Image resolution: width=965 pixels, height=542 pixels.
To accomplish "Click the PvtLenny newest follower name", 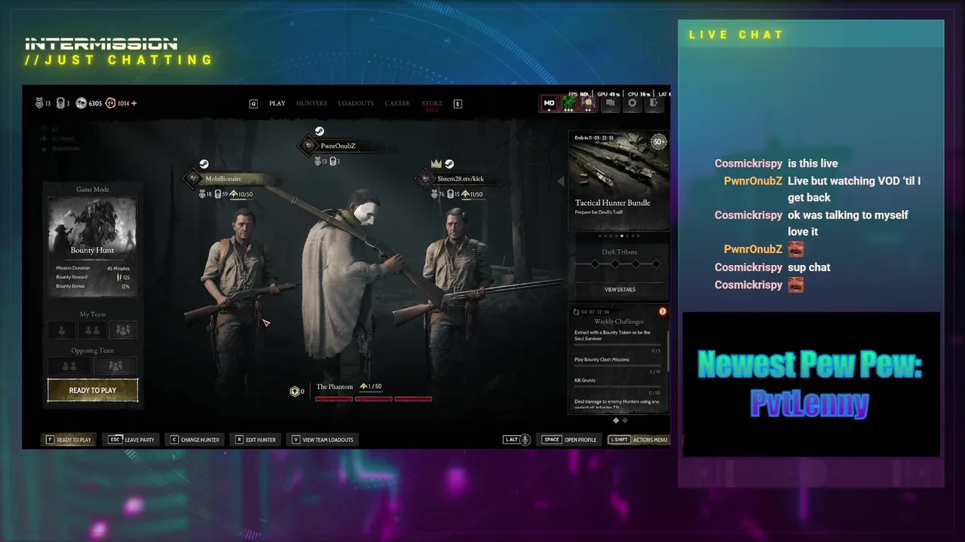I will coord(810,404).
